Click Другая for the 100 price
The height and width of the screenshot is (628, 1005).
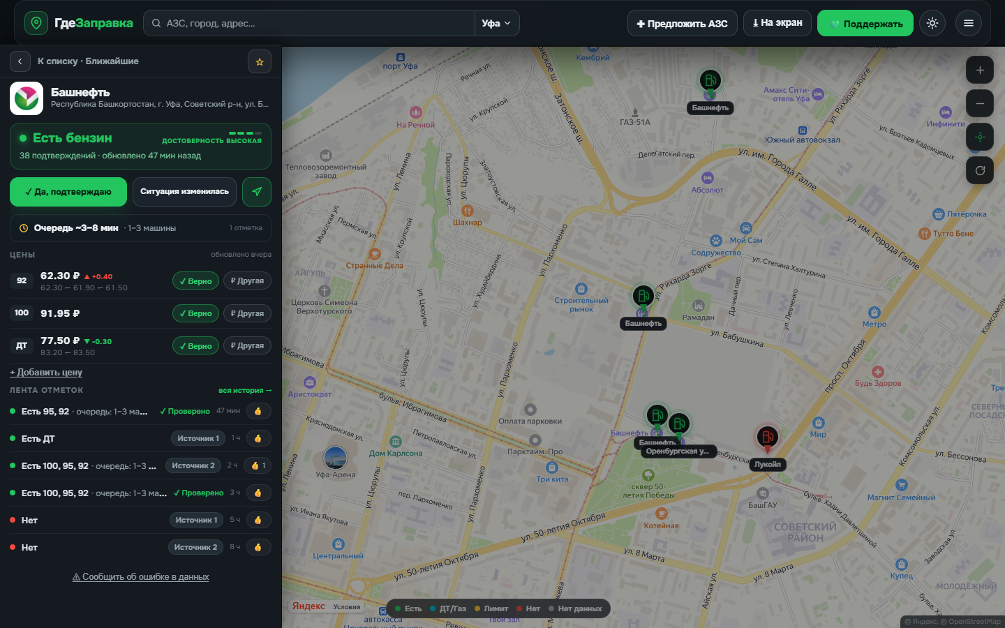tap(248, 313)
